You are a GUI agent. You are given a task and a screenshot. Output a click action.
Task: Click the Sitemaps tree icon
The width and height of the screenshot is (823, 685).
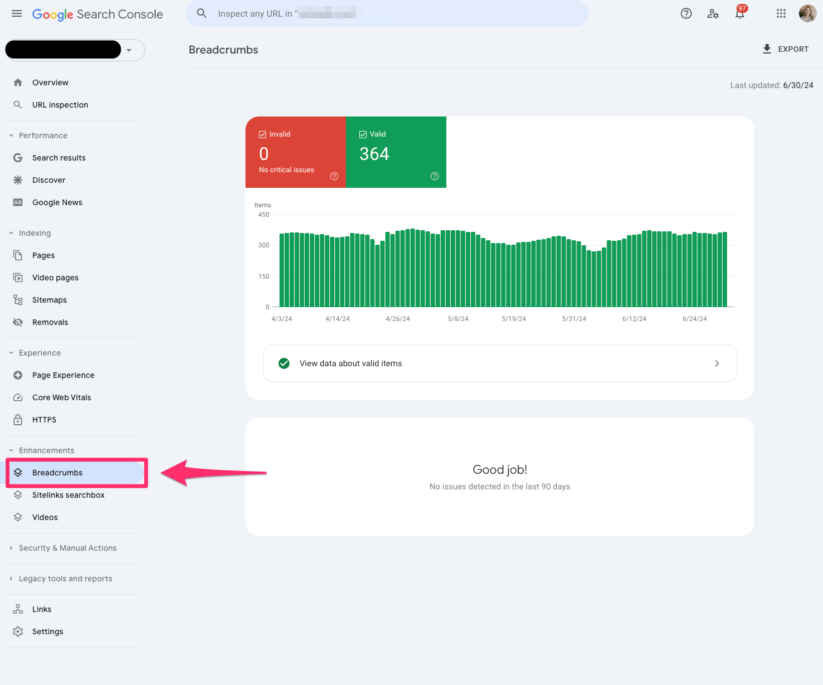tap(18, 300)
